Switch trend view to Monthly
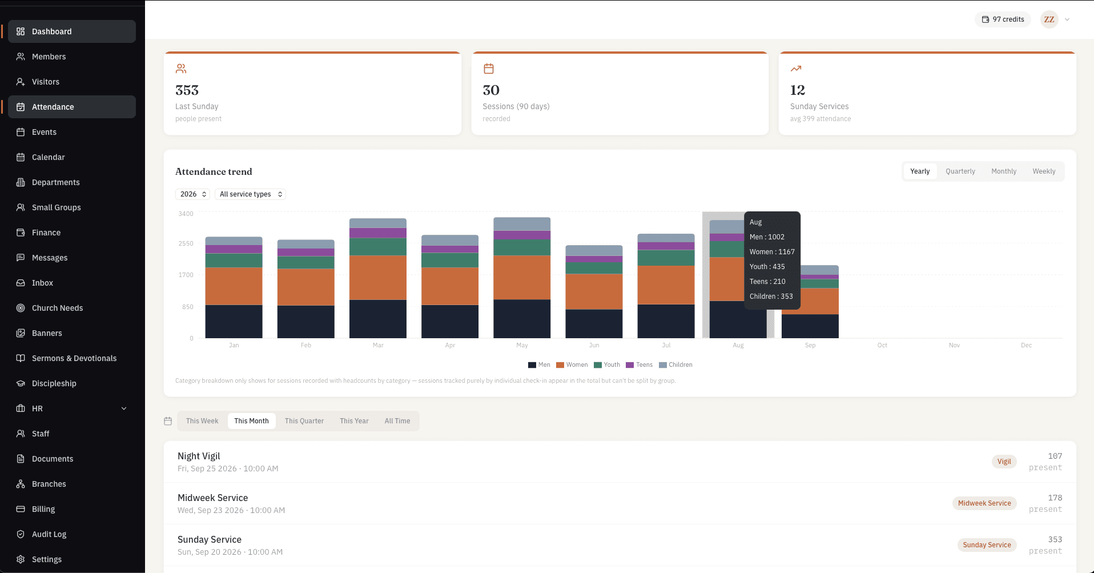 coord(1004,171)
